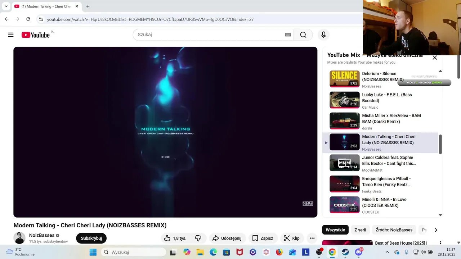Image resolution: width=461 pixels, height=259 pixels.
Task: Start voice search with the microphone
Action: 323,35
